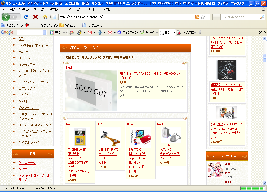Screen dimensions: 267x192
Task: Open the 編集(E) menu
Action: click(24, 9)
